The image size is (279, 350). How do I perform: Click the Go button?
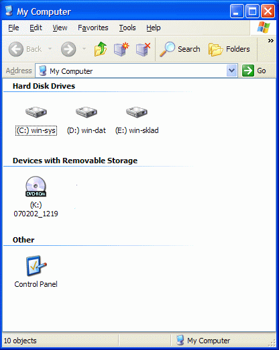point(254,71)
